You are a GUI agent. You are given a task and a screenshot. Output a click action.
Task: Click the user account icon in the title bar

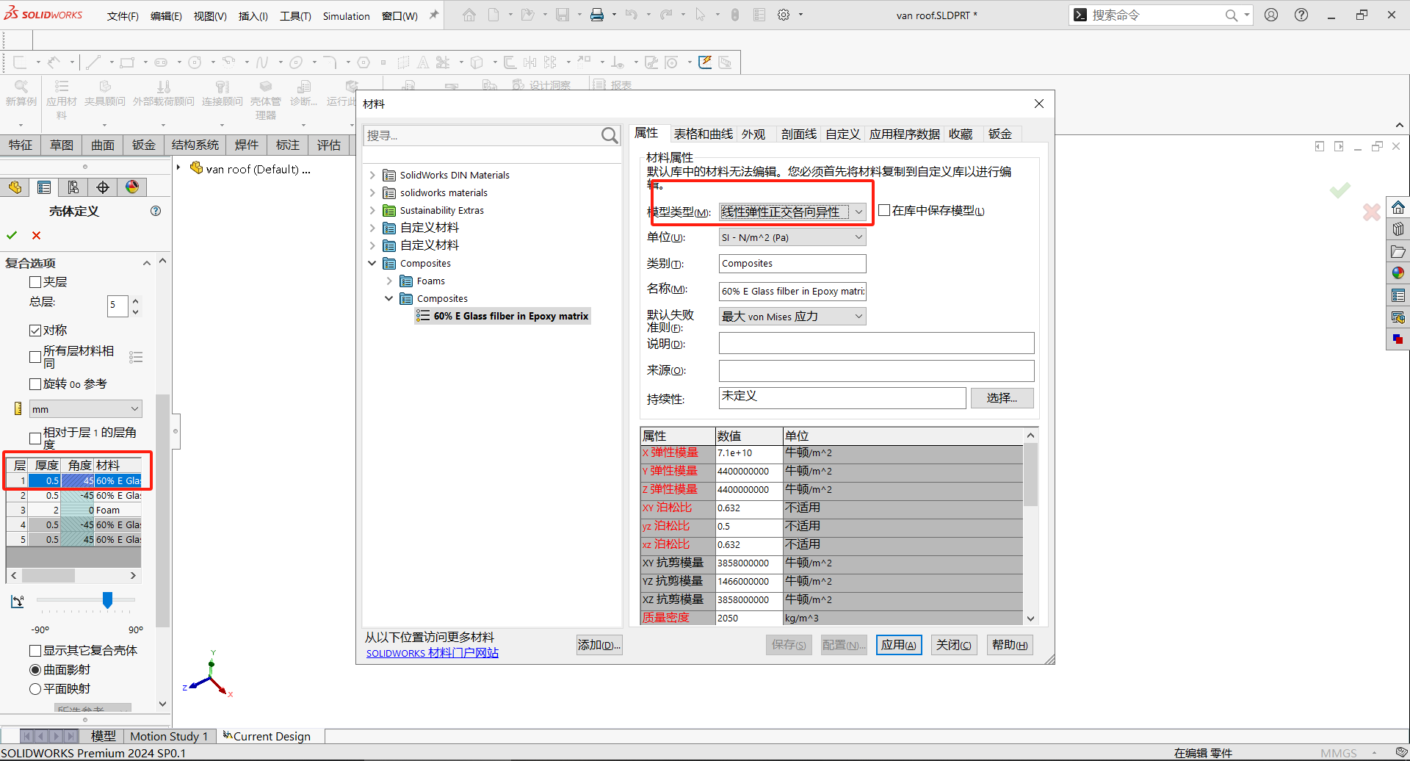coord(1271,15)
